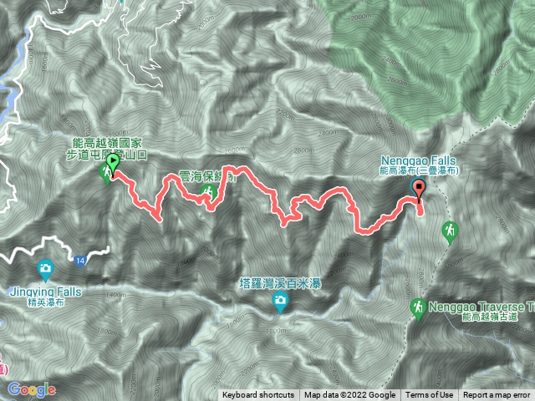Click the 屯原登山口 trailhead hiker icon

[x=105, y=173]
